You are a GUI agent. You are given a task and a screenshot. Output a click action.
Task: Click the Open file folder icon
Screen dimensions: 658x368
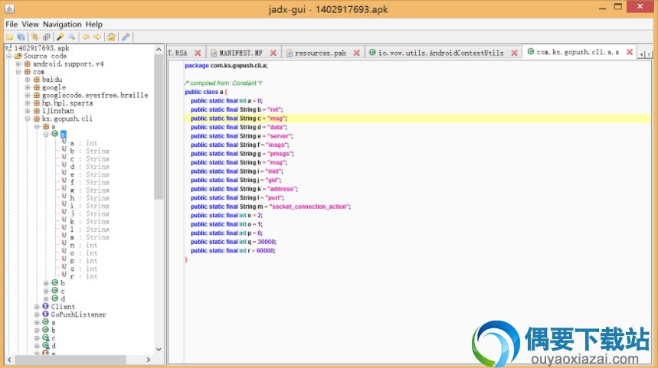(9, 37)
